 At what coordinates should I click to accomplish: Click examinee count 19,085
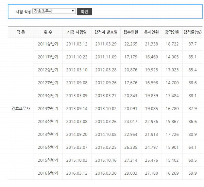pos(151,109)
